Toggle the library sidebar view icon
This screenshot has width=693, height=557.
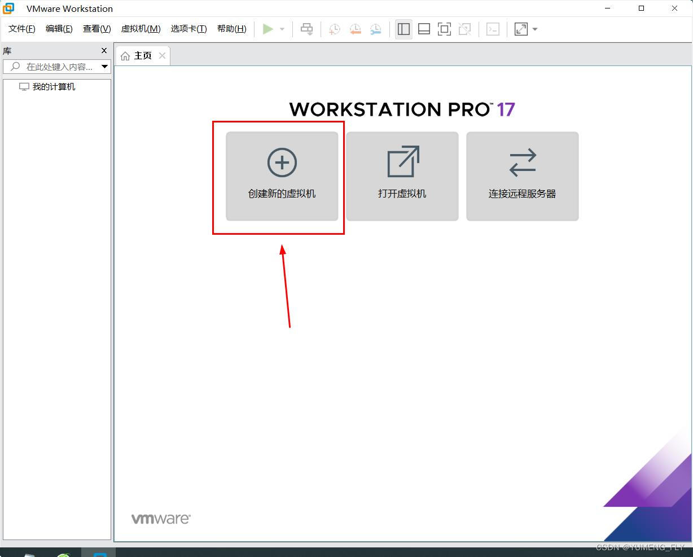click(403, 29)
